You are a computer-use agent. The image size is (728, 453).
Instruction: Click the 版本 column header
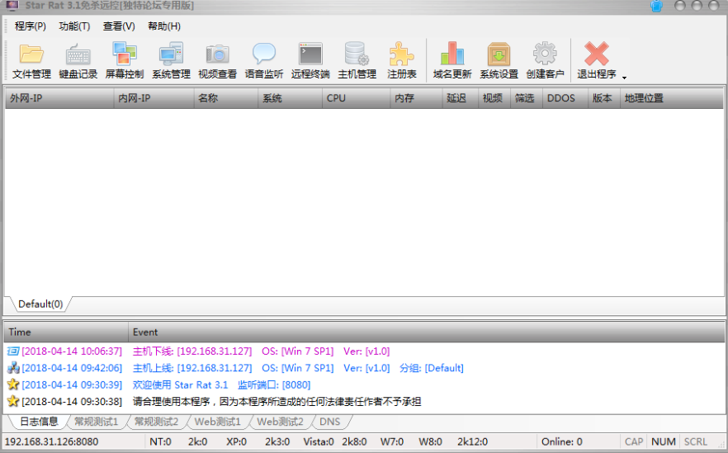(604, 98)
